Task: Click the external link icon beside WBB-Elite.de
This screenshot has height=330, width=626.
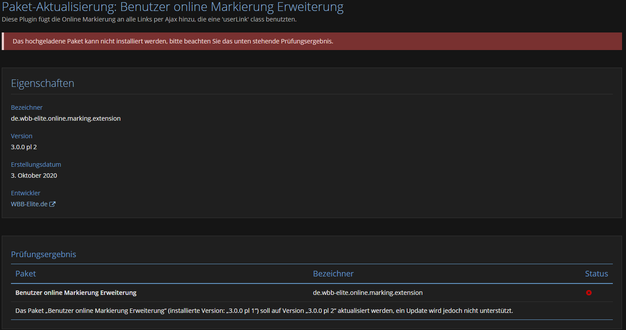Action: tap(52, 204)
